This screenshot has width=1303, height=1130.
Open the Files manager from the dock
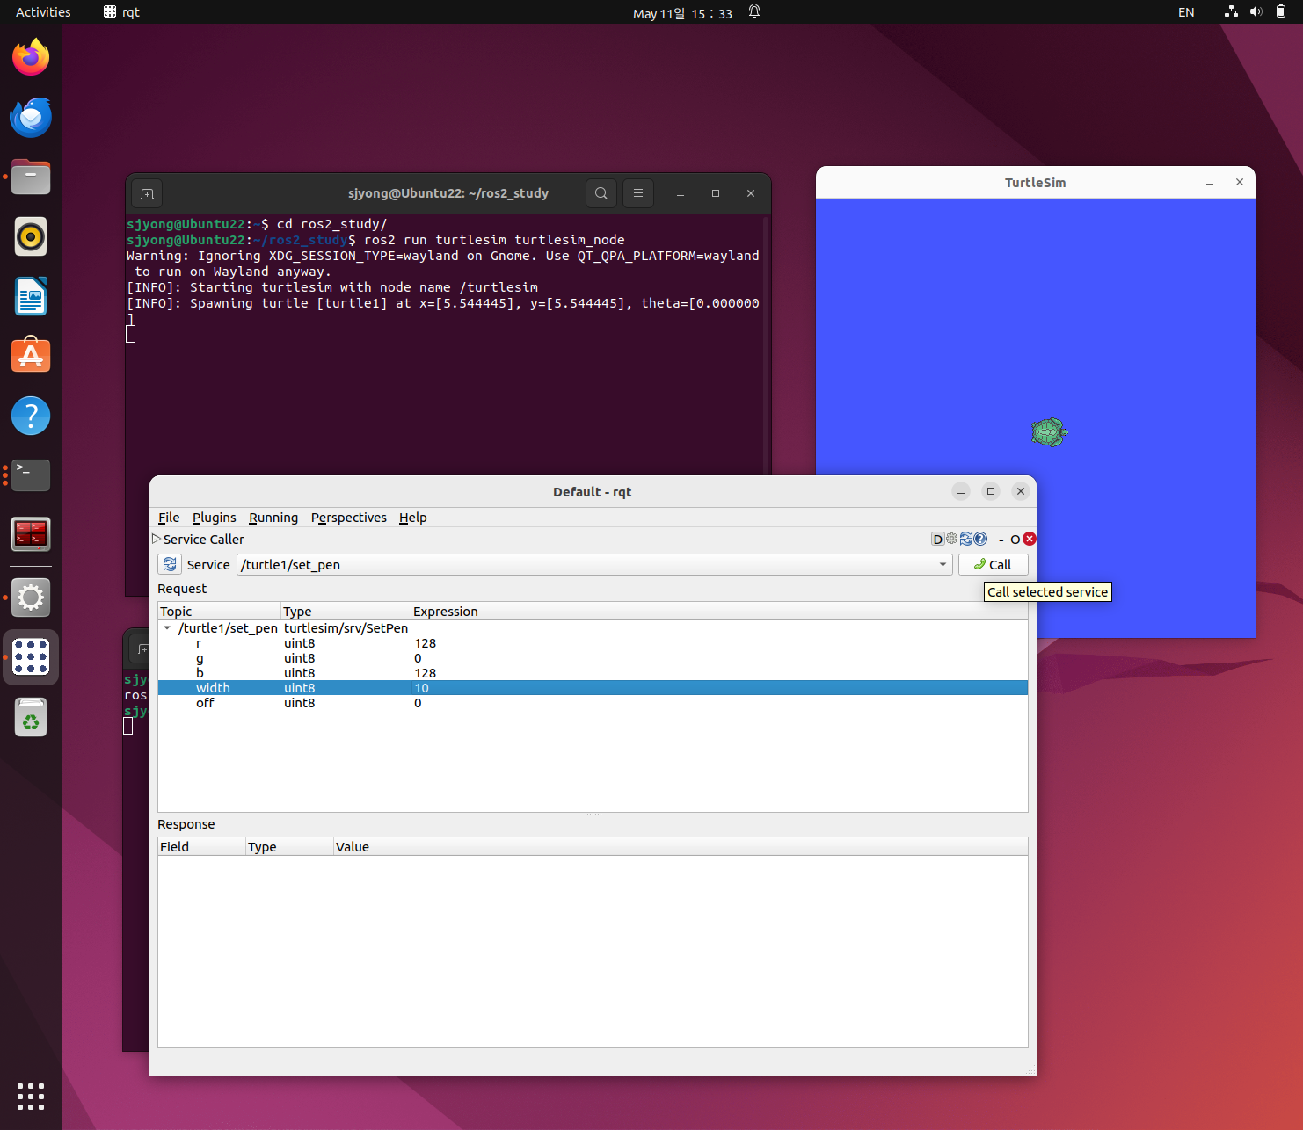(31, 177)
